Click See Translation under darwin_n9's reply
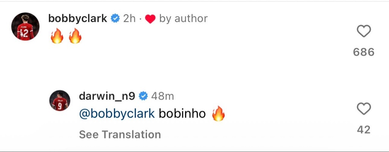This screenshot has width=389, height=152. [120, 135]
